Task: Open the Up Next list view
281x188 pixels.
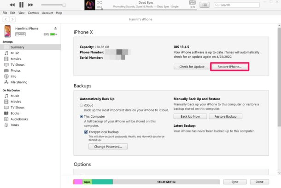Action: [x=205, y=5]
